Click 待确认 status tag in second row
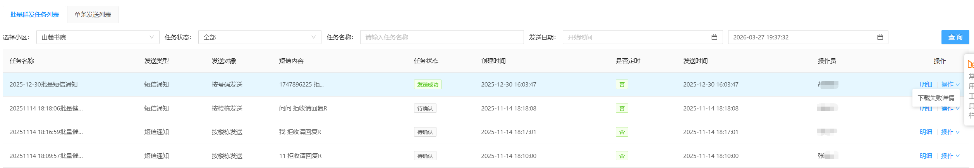This screenshot has height=168, width=974. pos(425,109)
